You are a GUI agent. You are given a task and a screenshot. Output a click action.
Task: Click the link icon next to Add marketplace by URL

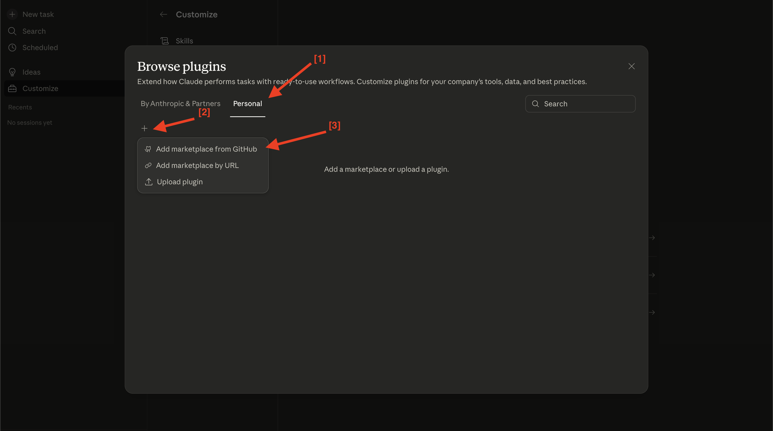click(148, 165)
